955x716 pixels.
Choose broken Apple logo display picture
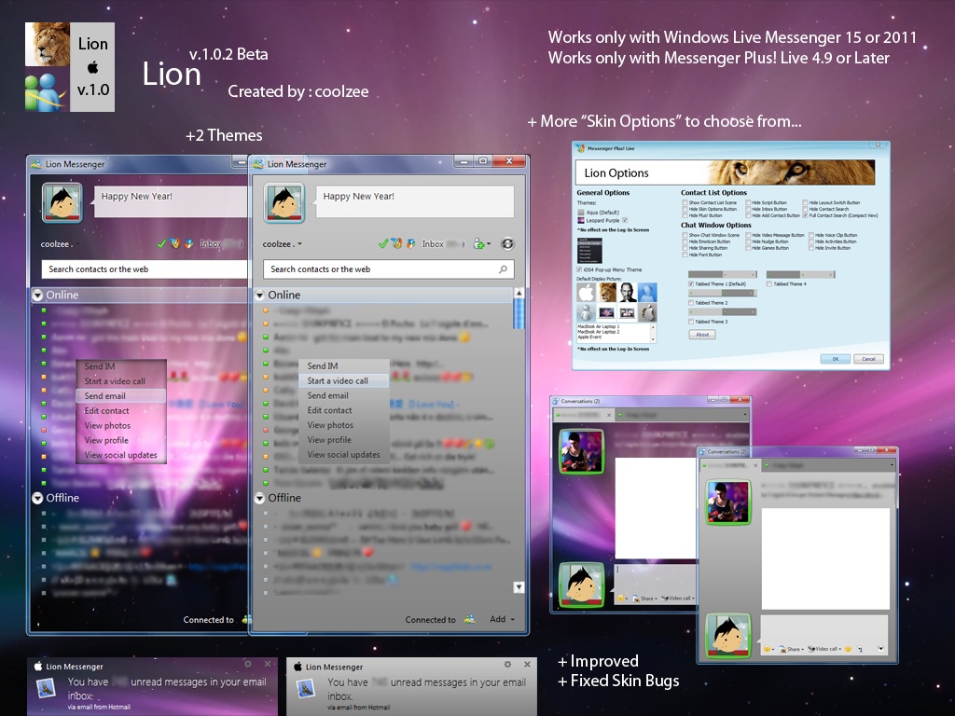click(647, 312)
